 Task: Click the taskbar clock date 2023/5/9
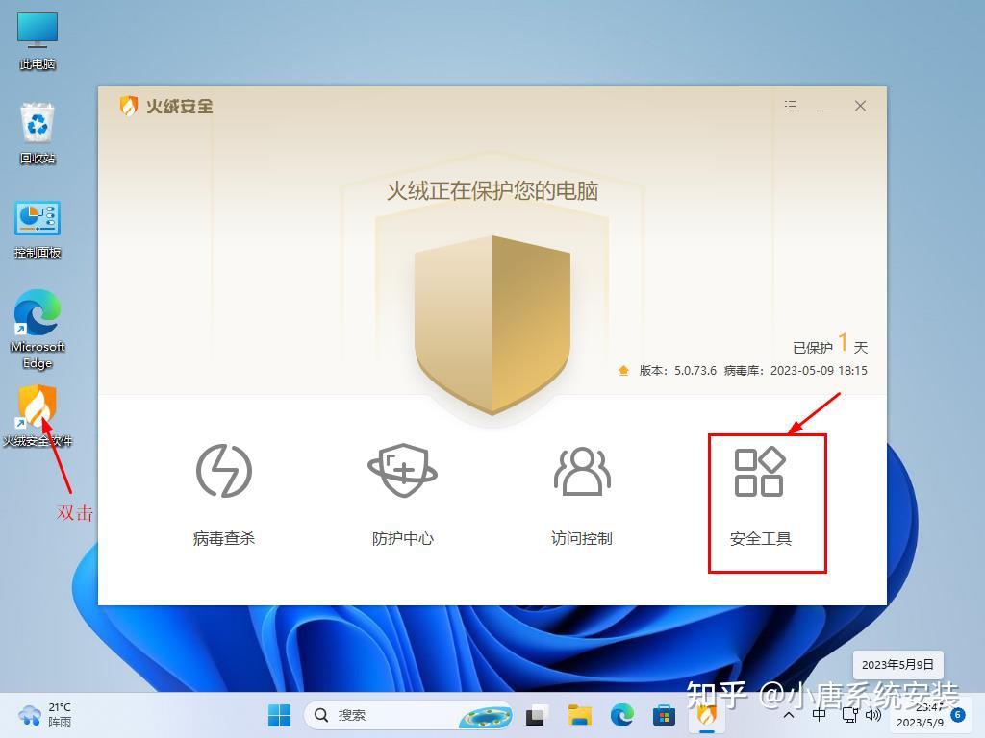coord(920,723)
